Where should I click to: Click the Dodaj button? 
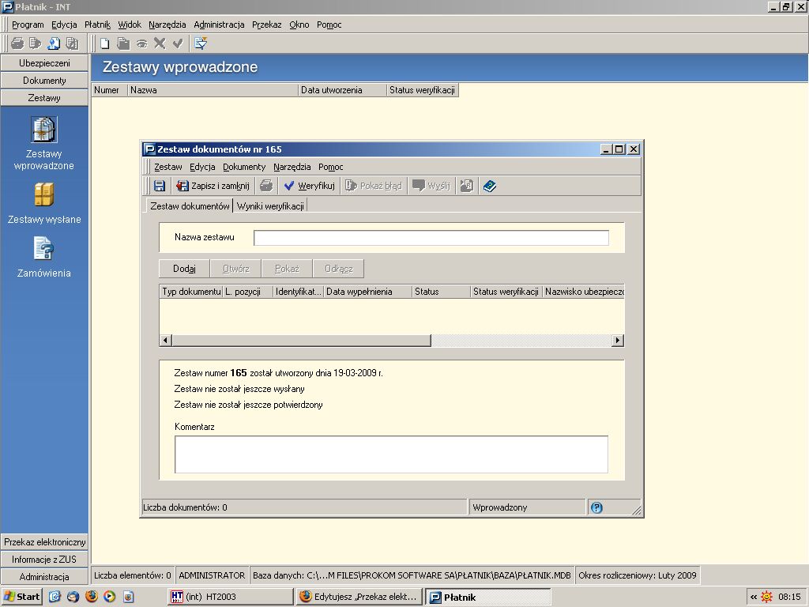pyautogui.click(x=184, y=269)
